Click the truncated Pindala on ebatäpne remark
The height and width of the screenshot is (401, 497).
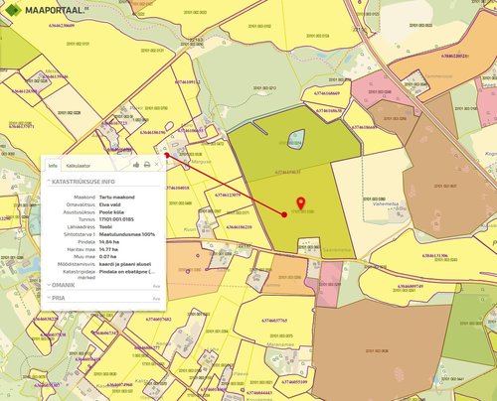pos(127,272)
